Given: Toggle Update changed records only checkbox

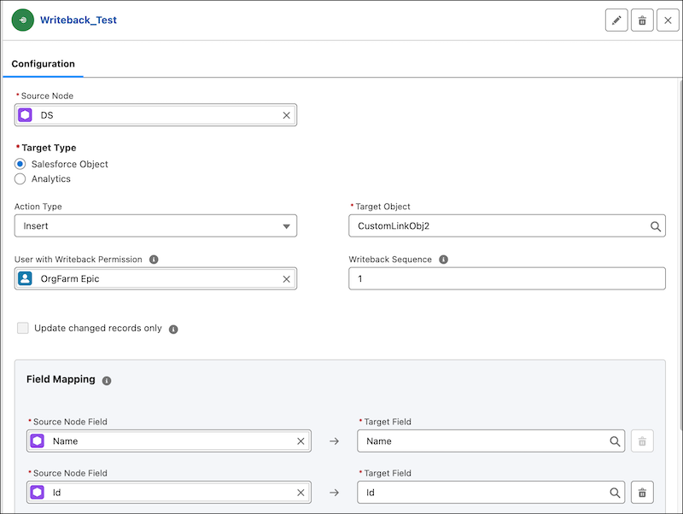Looking at the screenshot, I should [23, 328].
